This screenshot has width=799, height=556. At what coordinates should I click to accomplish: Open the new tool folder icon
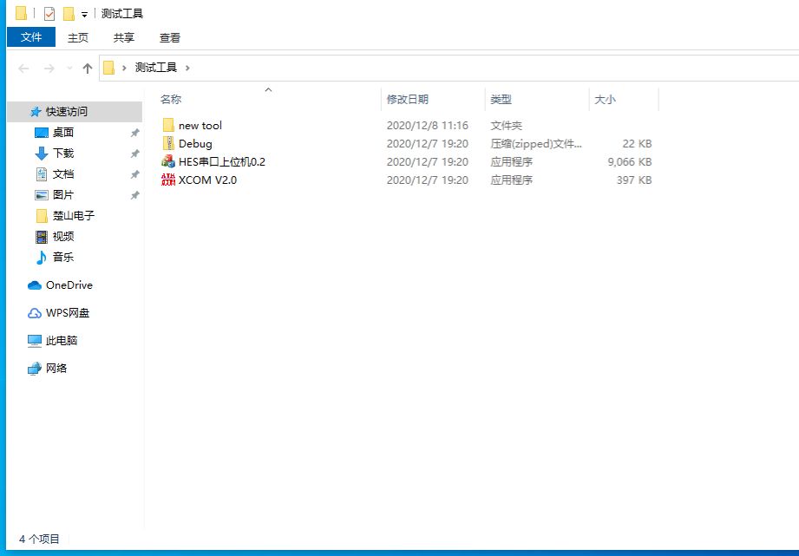click(x=168, y=126)
